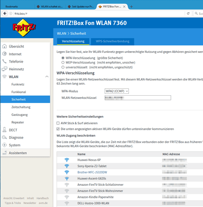Click the search magnifier icon
Screen dimensions: 203x207
coord(196,13)
